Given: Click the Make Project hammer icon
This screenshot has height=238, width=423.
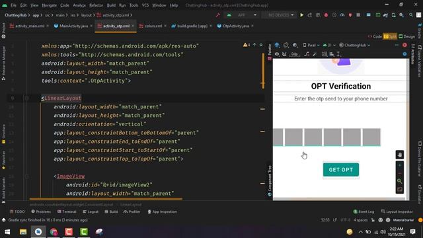Looking at the screenshot, I should pyautogui.click(x=218, y=15).
